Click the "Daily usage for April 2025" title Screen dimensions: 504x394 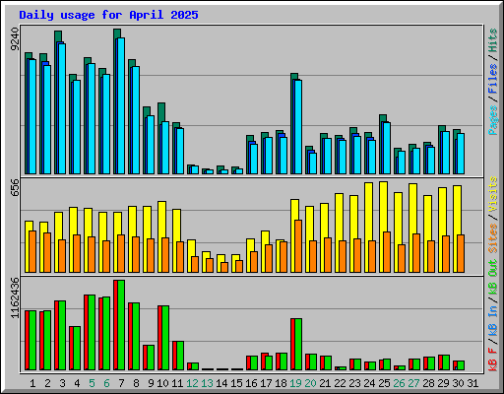[x=108, y=15]
